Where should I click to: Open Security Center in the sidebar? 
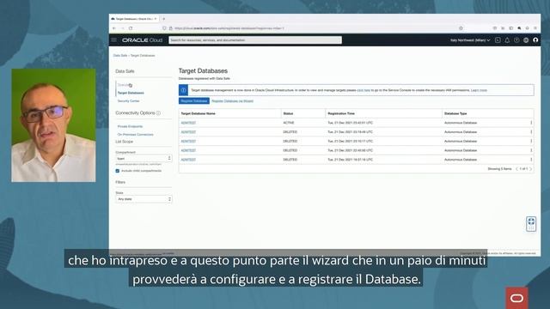tap(128, 101)
